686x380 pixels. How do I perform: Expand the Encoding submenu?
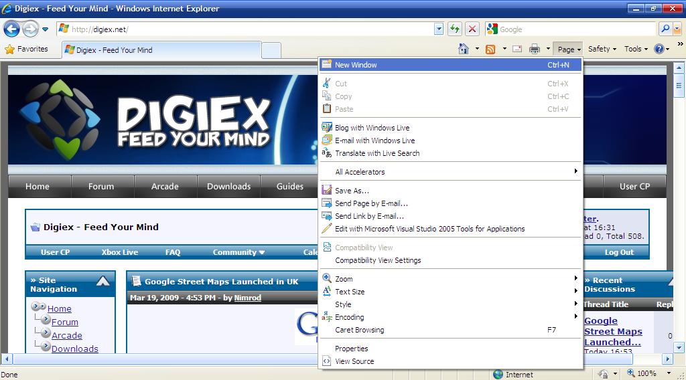click(x=451, y=316)
